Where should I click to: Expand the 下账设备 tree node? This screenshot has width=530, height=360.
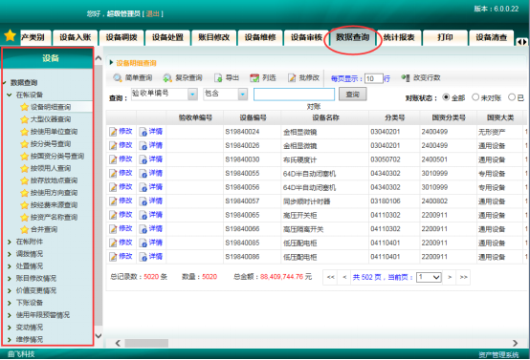coord(10,303)
